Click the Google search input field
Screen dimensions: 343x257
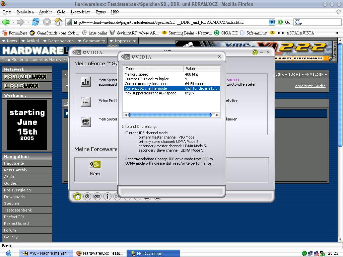[322, 22]
